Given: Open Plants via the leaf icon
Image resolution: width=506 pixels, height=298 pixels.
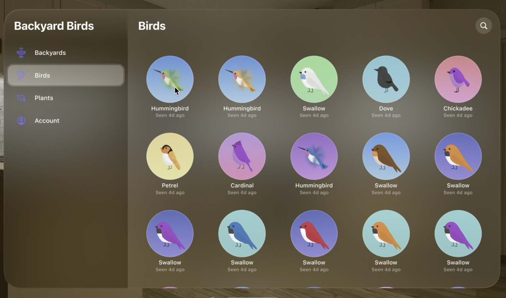Looking at the screenshot, I should click(x=21, y=98).
